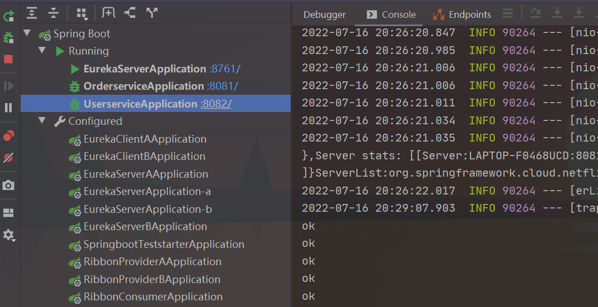Select EurekaClientAApplication configuration

(x=145, y=139)
